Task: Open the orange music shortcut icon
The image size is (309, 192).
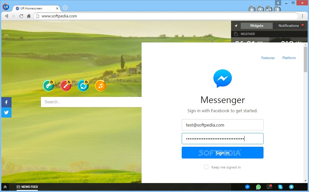Action: pos(100,86)
